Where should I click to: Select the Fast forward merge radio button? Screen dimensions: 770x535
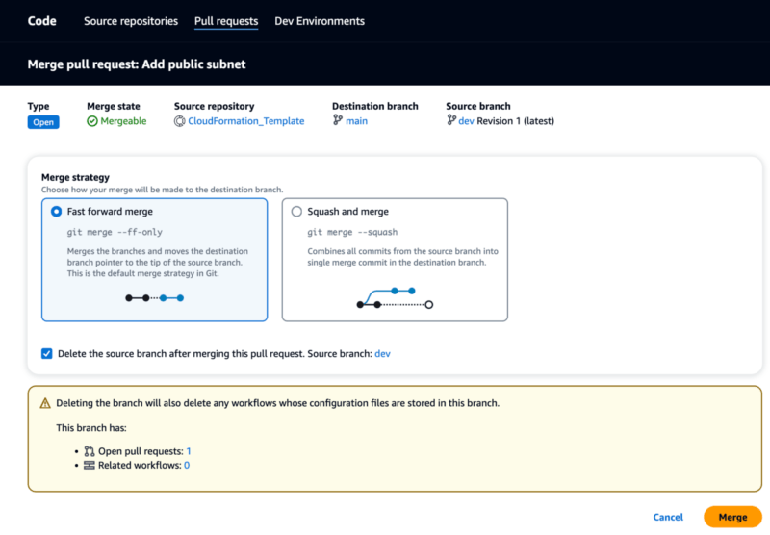(57, 212)
